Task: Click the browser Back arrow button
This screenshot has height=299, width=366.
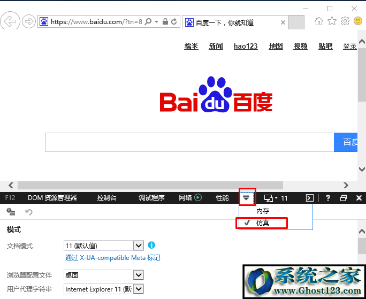Action: tap(10, 21)
